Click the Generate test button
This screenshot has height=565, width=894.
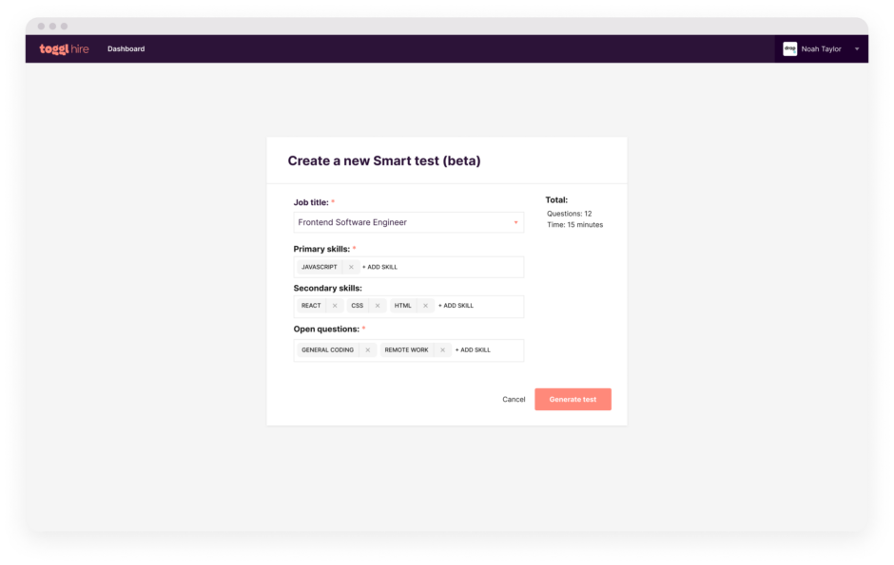coord(573,400)
